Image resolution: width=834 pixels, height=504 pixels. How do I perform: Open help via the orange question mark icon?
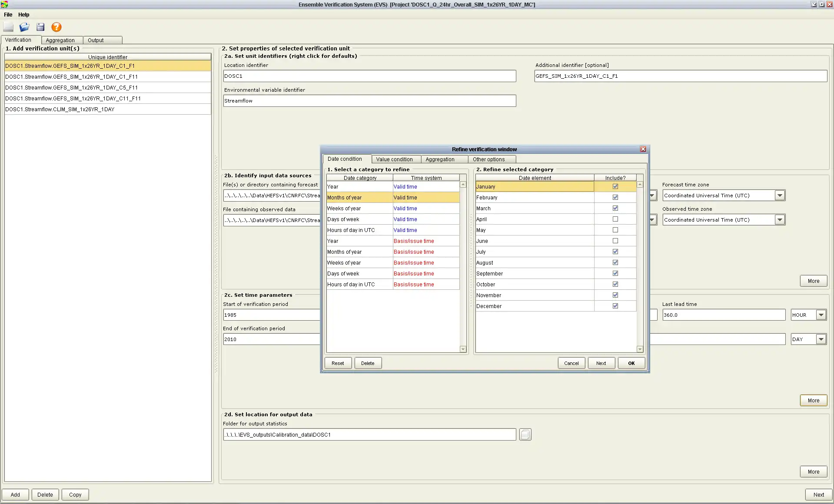[x=56, y=27]
